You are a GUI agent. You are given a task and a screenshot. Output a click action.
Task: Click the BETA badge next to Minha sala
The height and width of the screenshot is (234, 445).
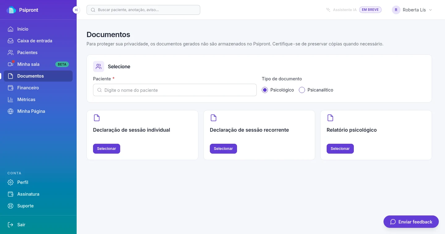coord(62,64)
